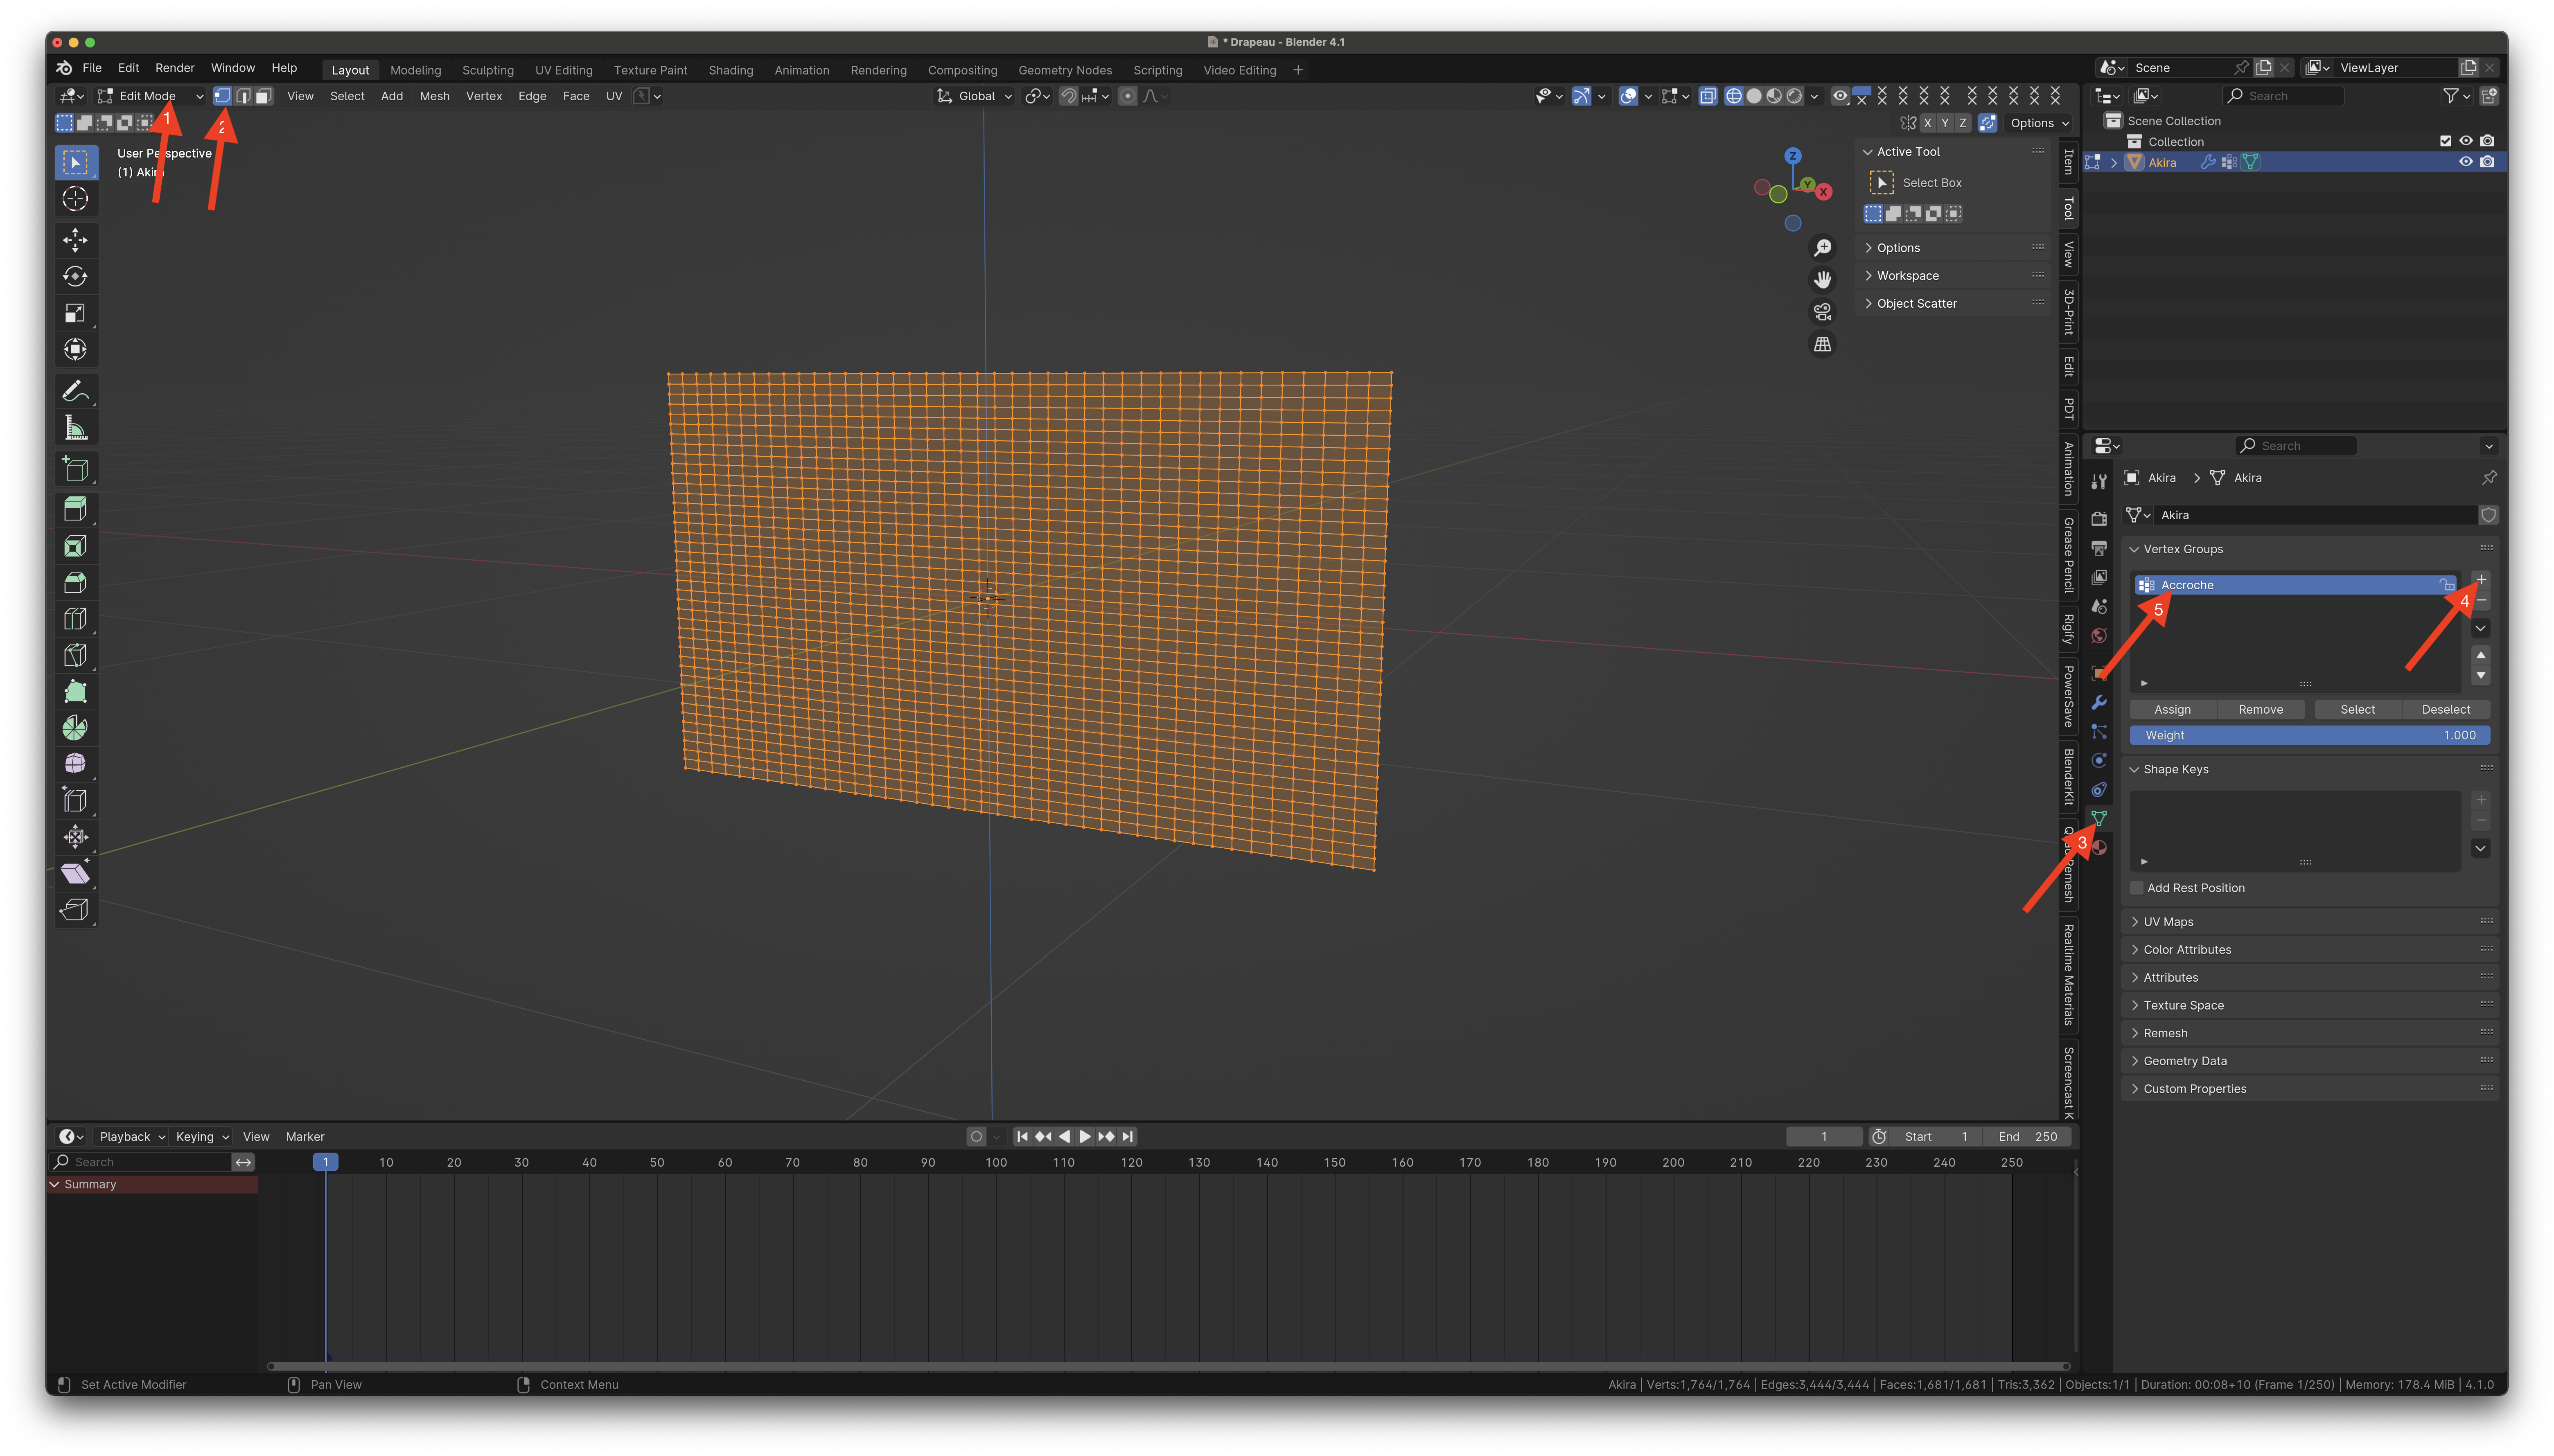Open the Mesh menu in viewport header
The image size is (2554, 1456).
(434, 96)
